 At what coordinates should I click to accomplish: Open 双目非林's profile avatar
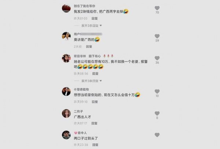point(66,58)
